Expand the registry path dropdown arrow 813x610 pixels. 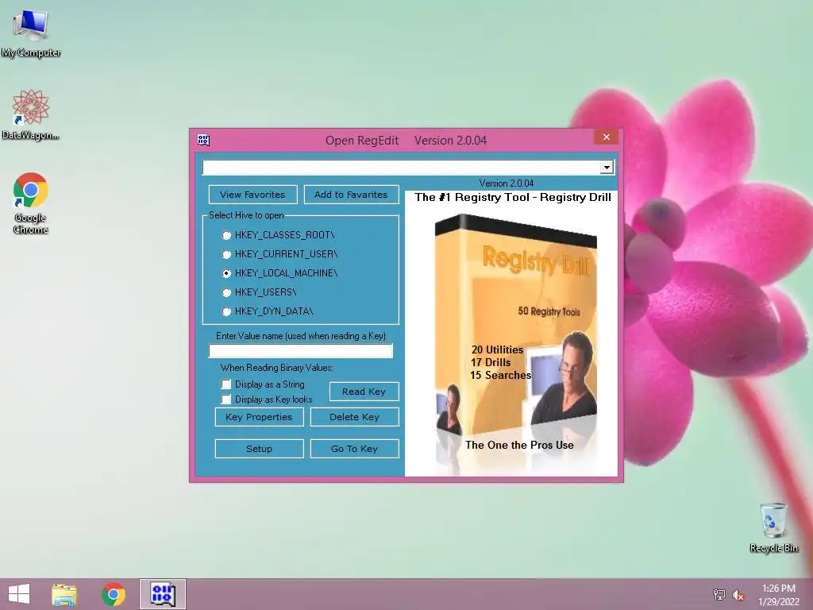click(607, 168)
